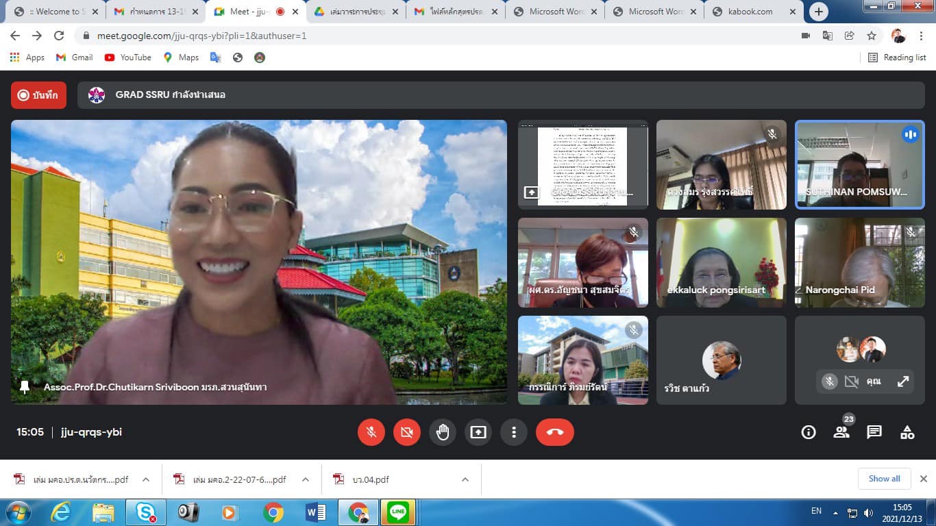Open meeting details info icon
The width and height of the screenshot is (936, 526).
(809, 432)
